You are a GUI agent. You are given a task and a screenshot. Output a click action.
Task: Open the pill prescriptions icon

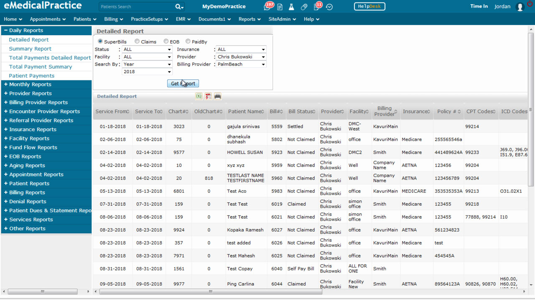coord(304,7)
